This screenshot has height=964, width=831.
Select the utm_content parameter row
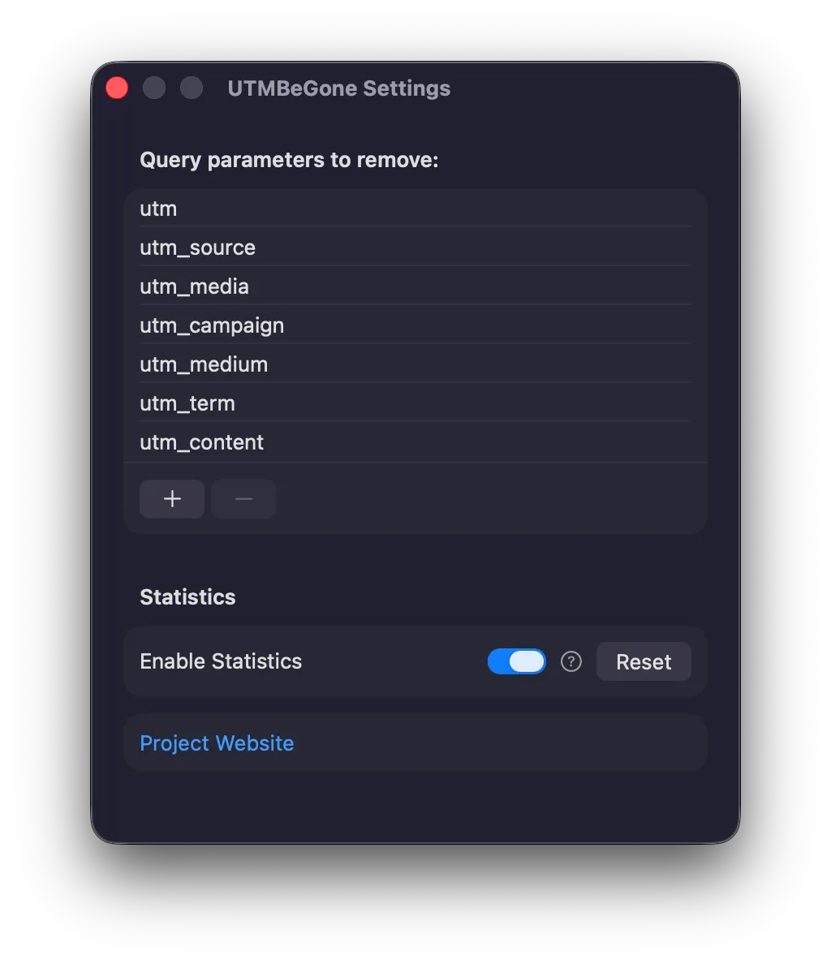coord(325,441)
